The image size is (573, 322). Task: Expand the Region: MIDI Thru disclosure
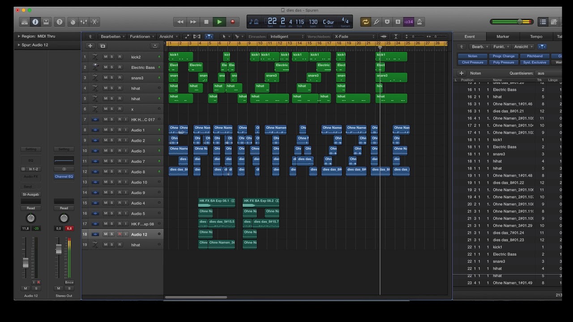19,36
